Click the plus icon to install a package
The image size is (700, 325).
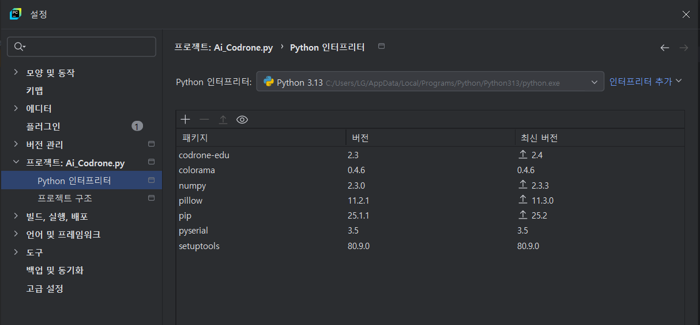(185, 120)
